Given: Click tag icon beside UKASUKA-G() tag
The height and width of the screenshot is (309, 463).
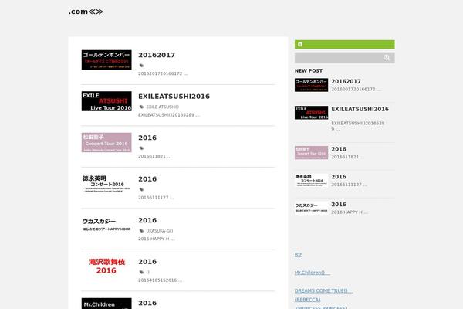Looking at the screenshot, I should (x=141, y=231).
